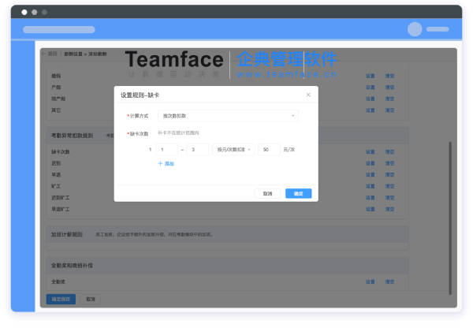Click 设置 link in 迟到旷工 row
Viewport: 473px width, 328px height.
[x=371, y=198]
